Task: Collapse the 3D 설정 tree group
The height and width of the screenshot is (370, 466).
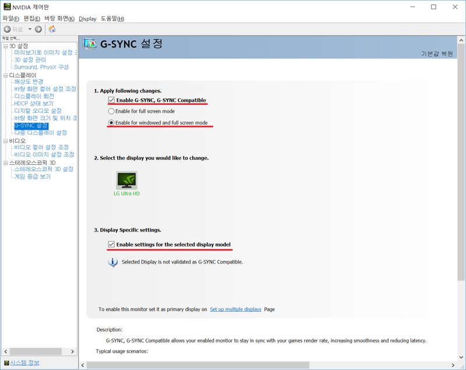Action: (x=5, y=46)
